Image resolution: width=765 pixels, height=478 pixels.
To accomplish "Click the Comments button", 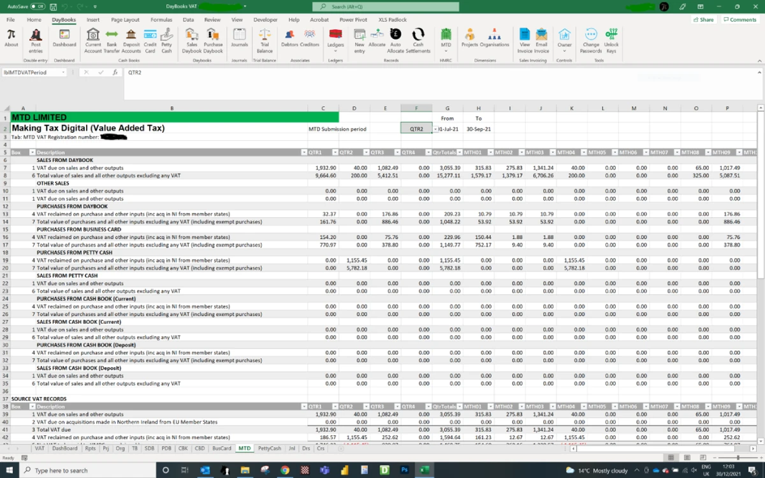I will point(739,20).
